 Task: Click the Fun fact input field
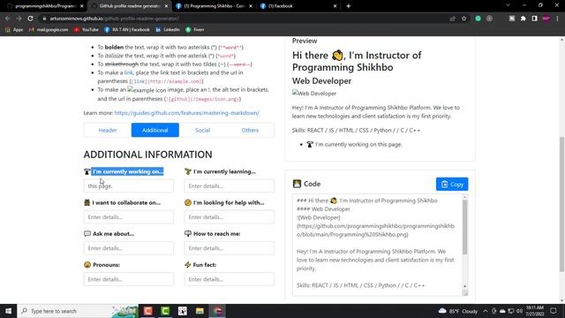[x=230, y=279]
